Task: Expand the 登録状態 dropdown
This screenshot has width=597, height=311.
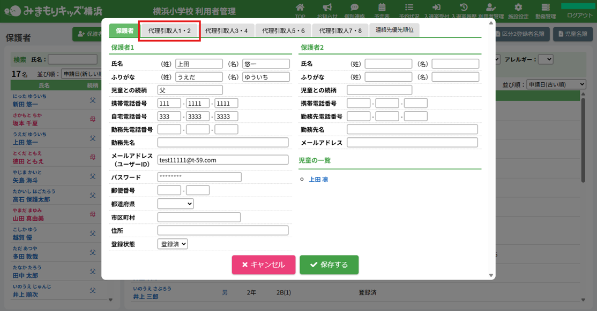Action: (173, 244)
